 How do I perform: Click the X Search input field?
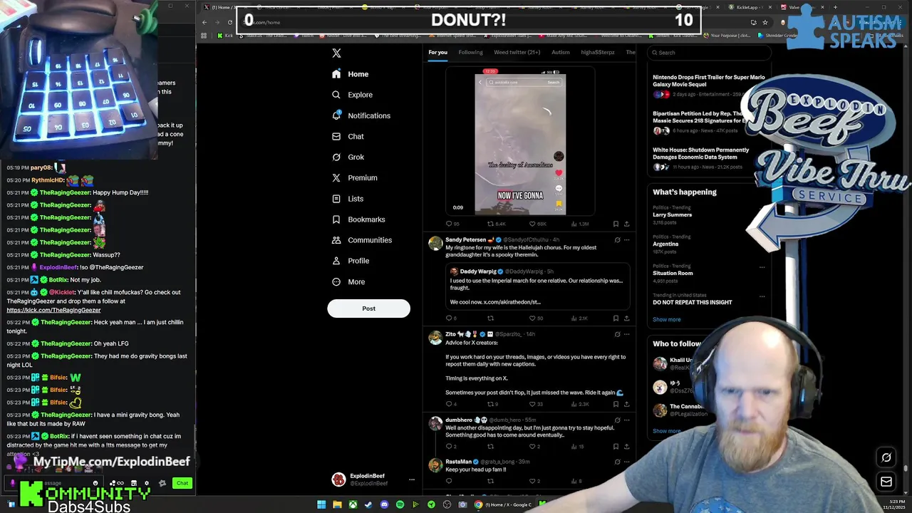710,52
